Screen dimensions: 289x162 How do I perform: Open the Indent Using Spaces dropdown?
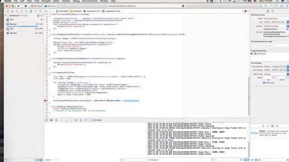276,74
